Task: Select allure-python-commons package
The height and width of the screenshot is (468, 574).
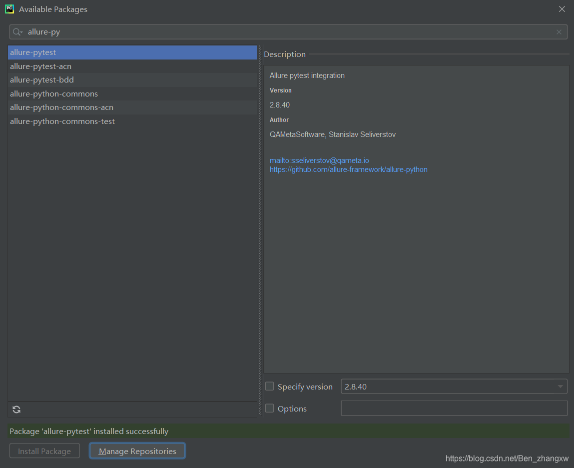Action: point(132,94)
